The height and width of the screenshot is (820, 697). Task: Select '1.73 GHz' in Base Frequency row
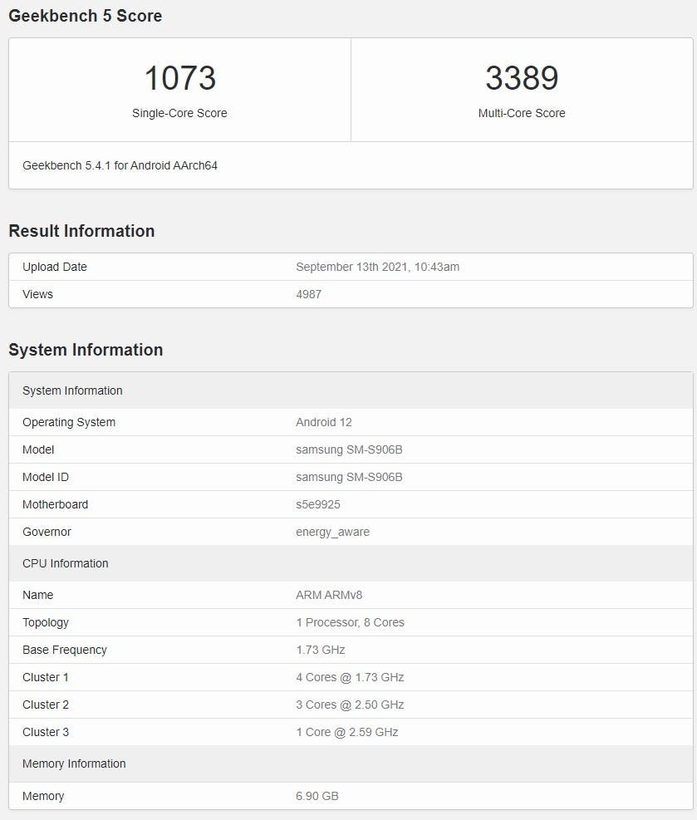click(x=321, y=650)
